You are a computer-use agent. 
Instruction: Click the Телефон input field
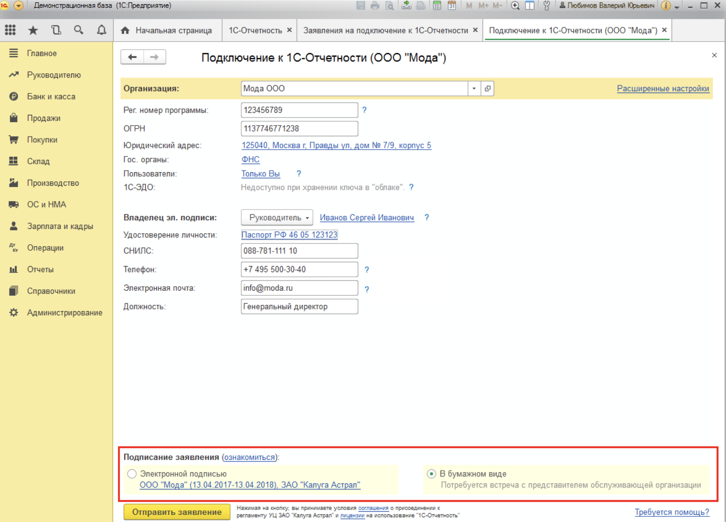pos(299,270)
